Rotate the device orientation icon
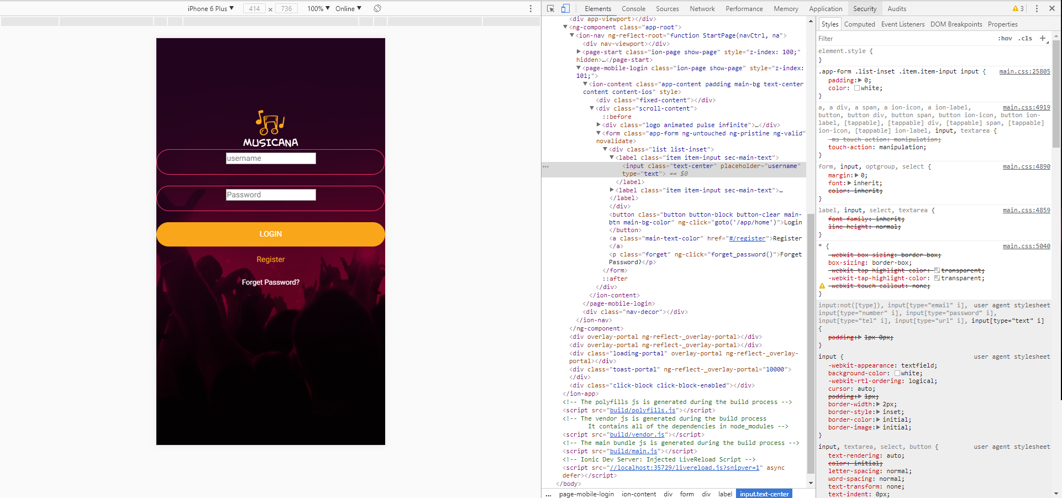This screenshot has height=498, width=1062. pos(377,8)
